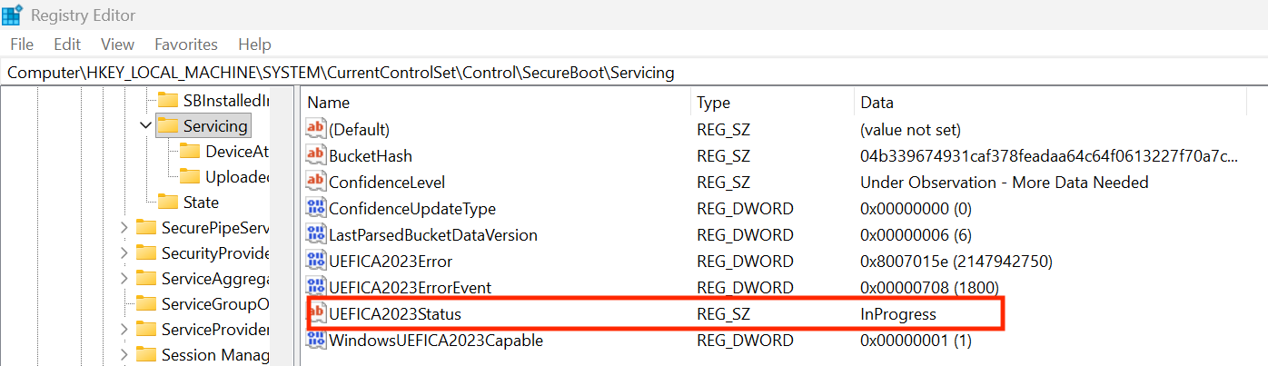
Task: Click the WindowsUEFICA2023Capable DWORD icon
Action: click(x=316, y=341)
